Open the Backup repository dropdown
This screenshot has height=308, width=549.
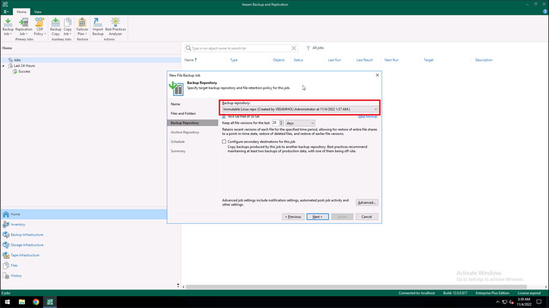pyautogui.click(x=300, y=109)
